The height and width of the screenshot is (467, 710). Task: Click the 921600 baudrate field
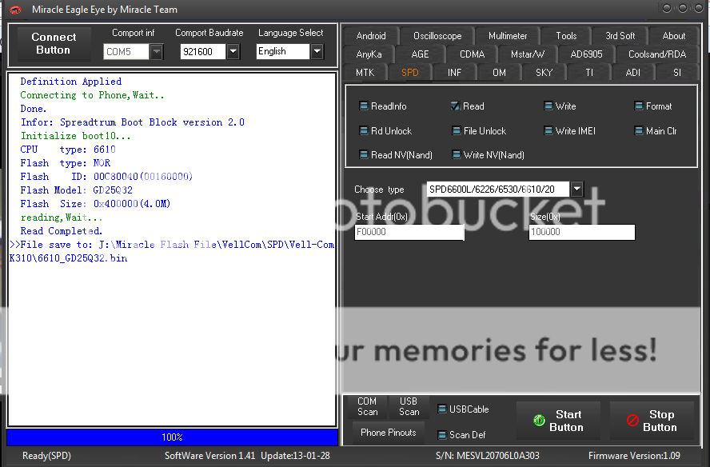tap(203, 52)
